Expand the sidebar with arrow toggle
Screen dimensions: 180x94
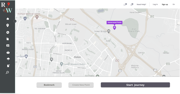click(15, 21)
